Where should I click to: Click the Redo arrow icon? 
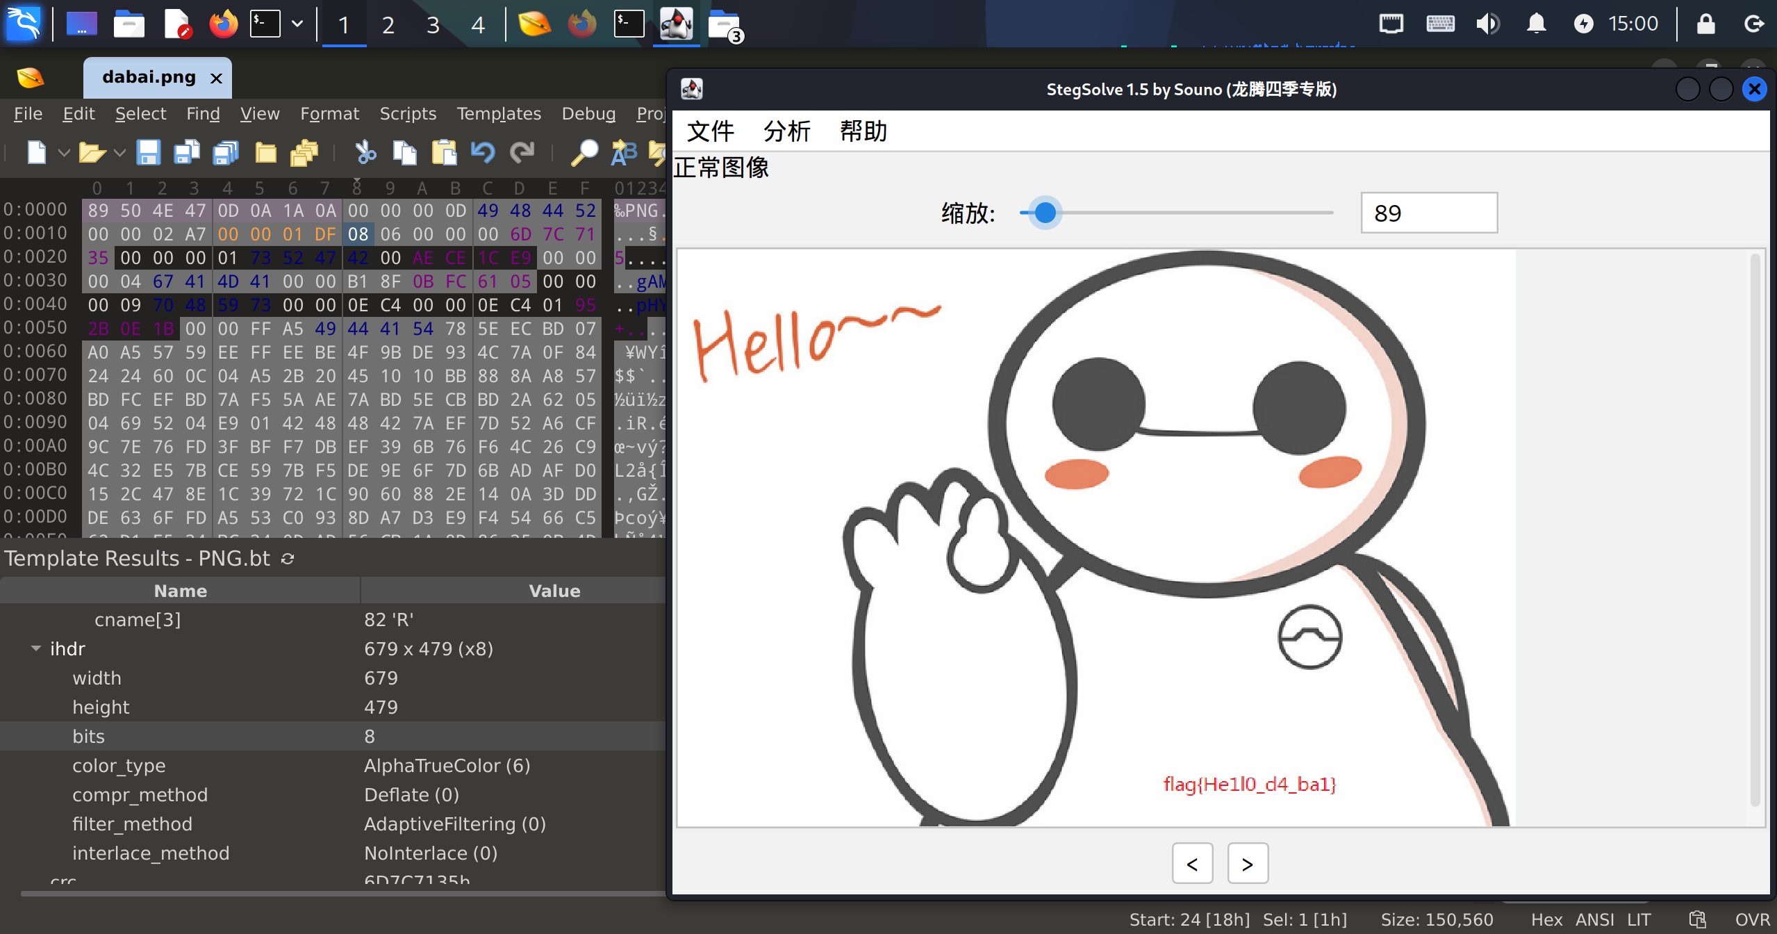pyautogui.click(x=522, y=152)
